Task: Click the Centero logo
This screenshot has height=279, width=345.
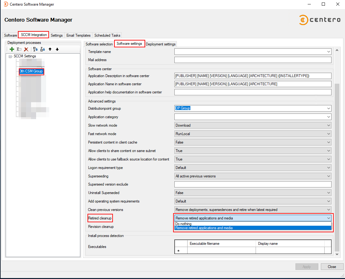Action: click(x=320, y=20)
